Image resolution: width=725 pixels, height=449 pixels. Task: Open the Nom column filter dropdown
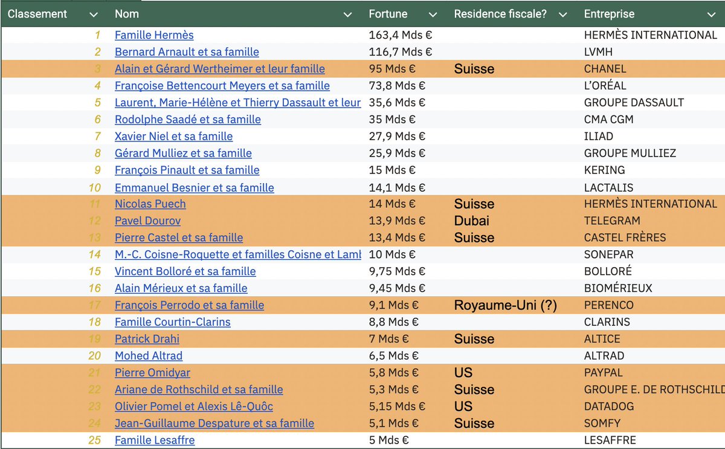[347, 14]
